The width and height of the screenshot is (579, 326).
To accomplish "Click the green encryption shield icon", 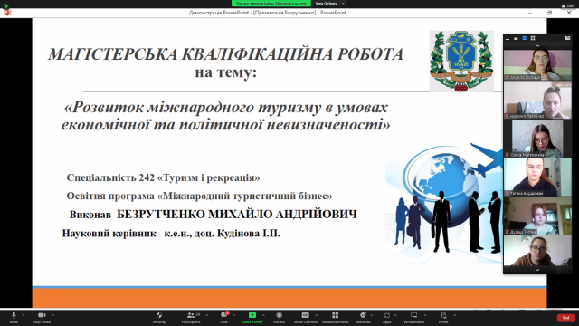I will 6,6.
